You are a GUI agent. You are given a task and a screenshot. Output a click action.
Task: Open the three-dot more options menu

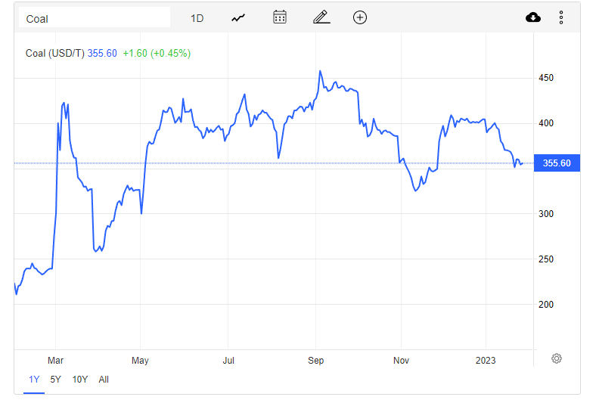click(561, 17)
